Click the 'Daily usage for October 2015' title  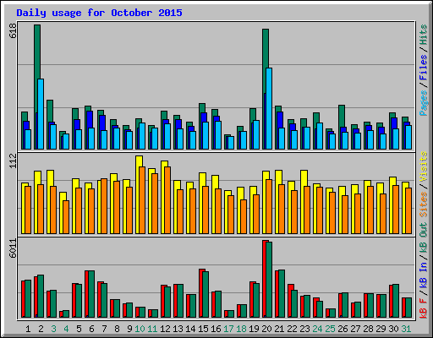click(99, 13)
